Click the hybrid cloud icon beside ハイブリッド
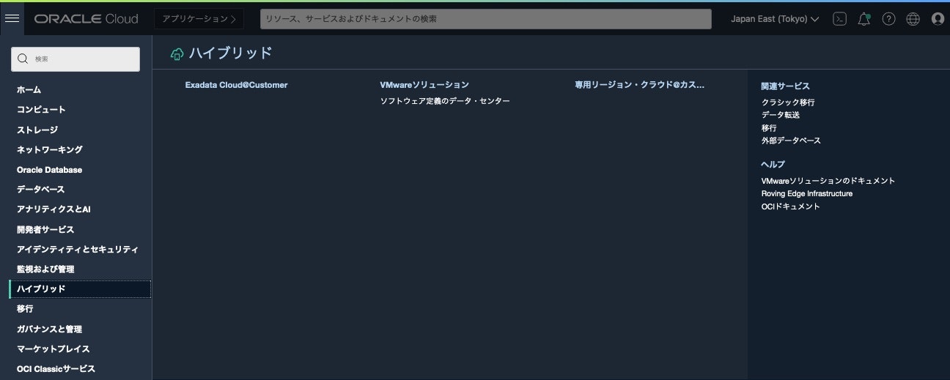Viewport: 950px width, 380px height. click(177, 53)
